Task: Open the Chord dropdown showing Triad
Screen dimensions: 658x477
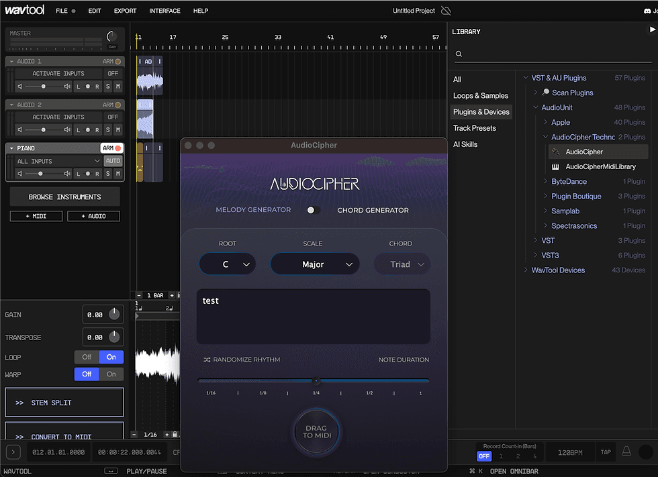Action: (x=402, y=264)
